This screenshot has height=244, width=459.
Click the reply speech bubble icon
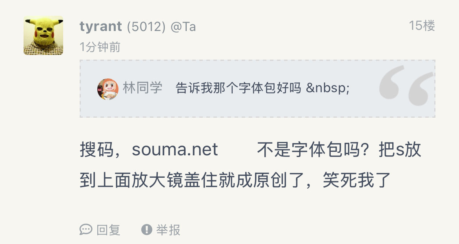tap(86, 229)
